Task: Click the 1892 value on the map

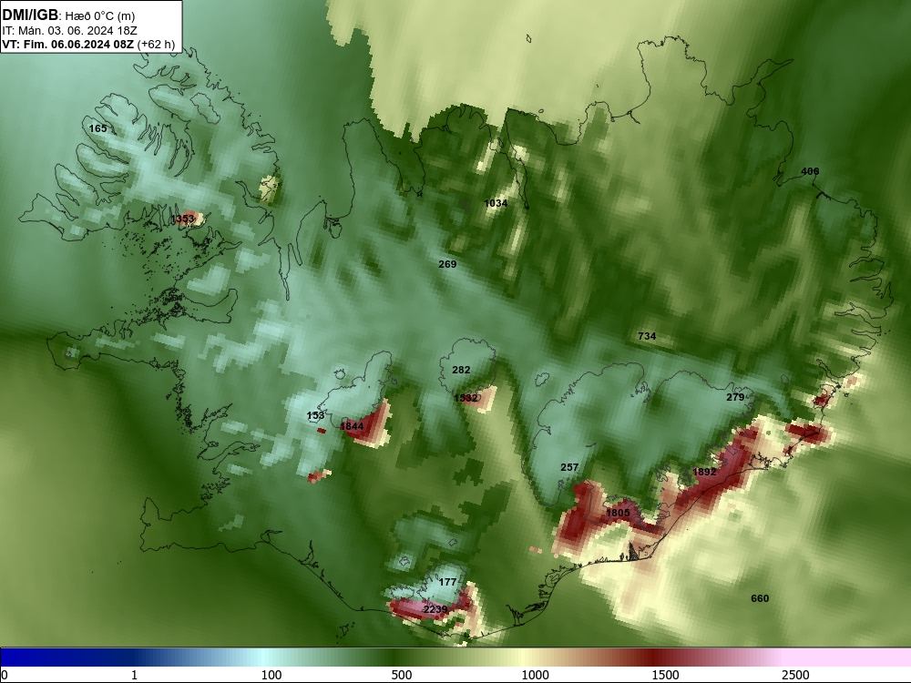Action: (704, 472)
